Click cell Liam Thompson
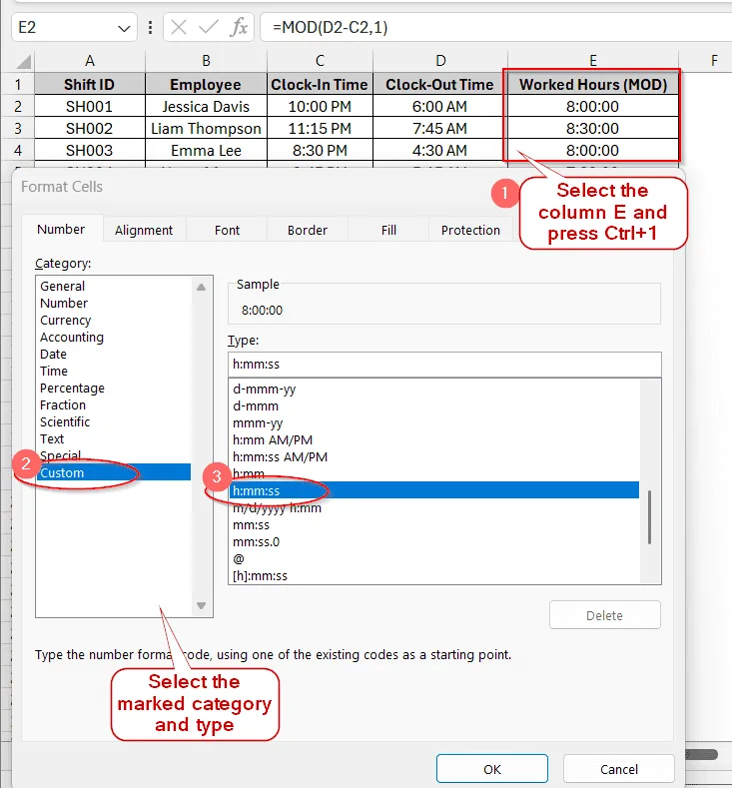Image resolution: width=732 pixels, height=788 pixels. click(x=206, y=128)
